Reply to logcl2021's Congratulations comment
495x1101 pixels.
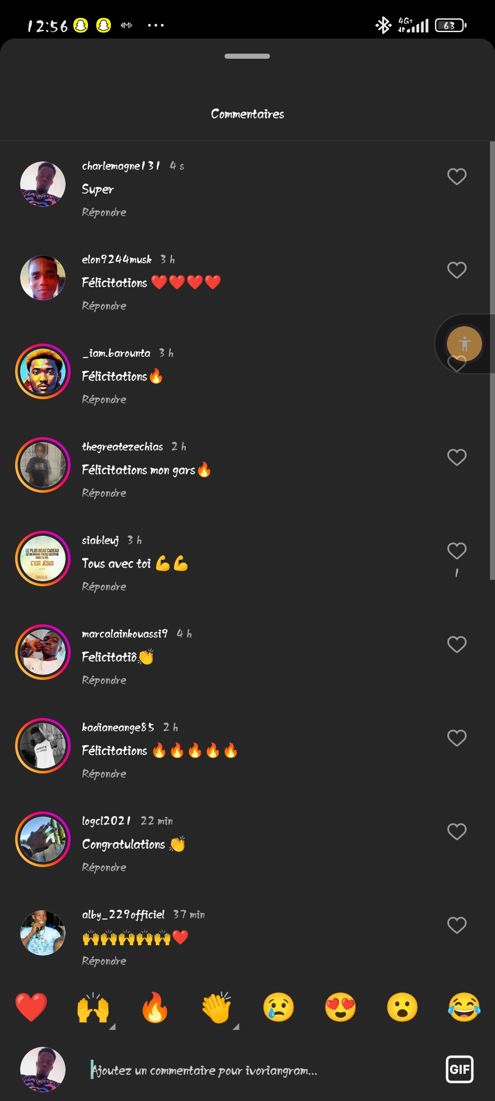coord(104,867)
